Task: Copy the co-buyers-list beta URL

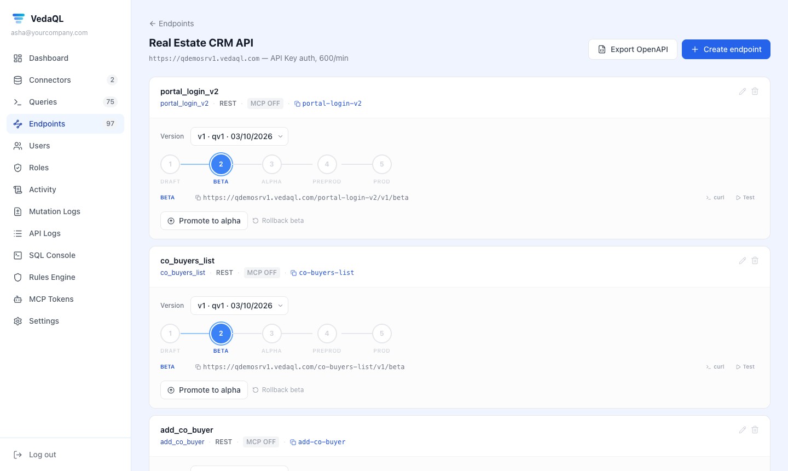Action: click(x=300, y=367)
